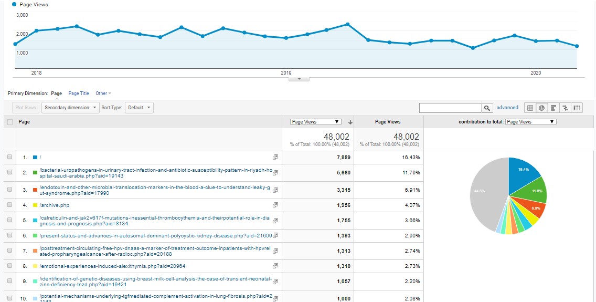Click the advanced filter link
Viewport: 596px width, 302px height.
click(507, 108)
